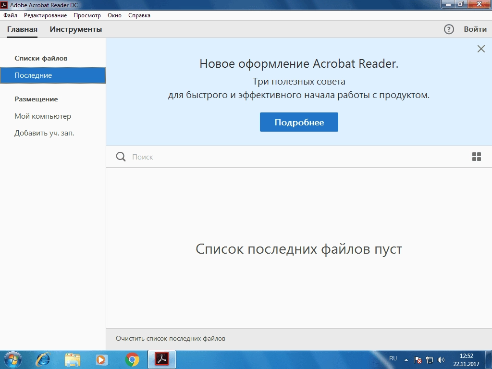Switch to thumbnail grid view
The height and width of the screenshot is (369, 492).
coord(476,157)
